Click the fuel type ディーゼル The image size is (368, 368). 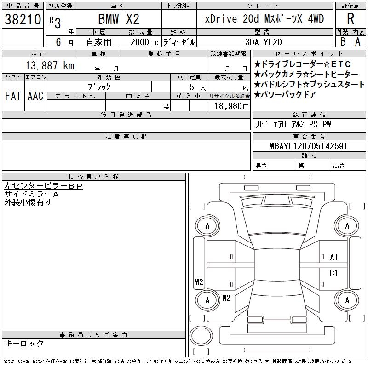pyautogui.click(x=179, y=42)
